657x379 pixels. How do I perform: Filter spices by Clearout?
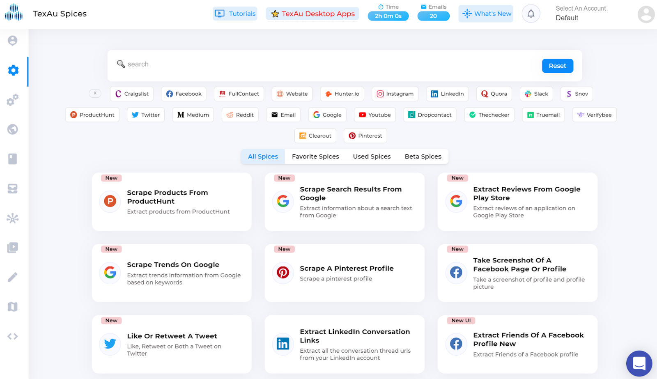315,136
